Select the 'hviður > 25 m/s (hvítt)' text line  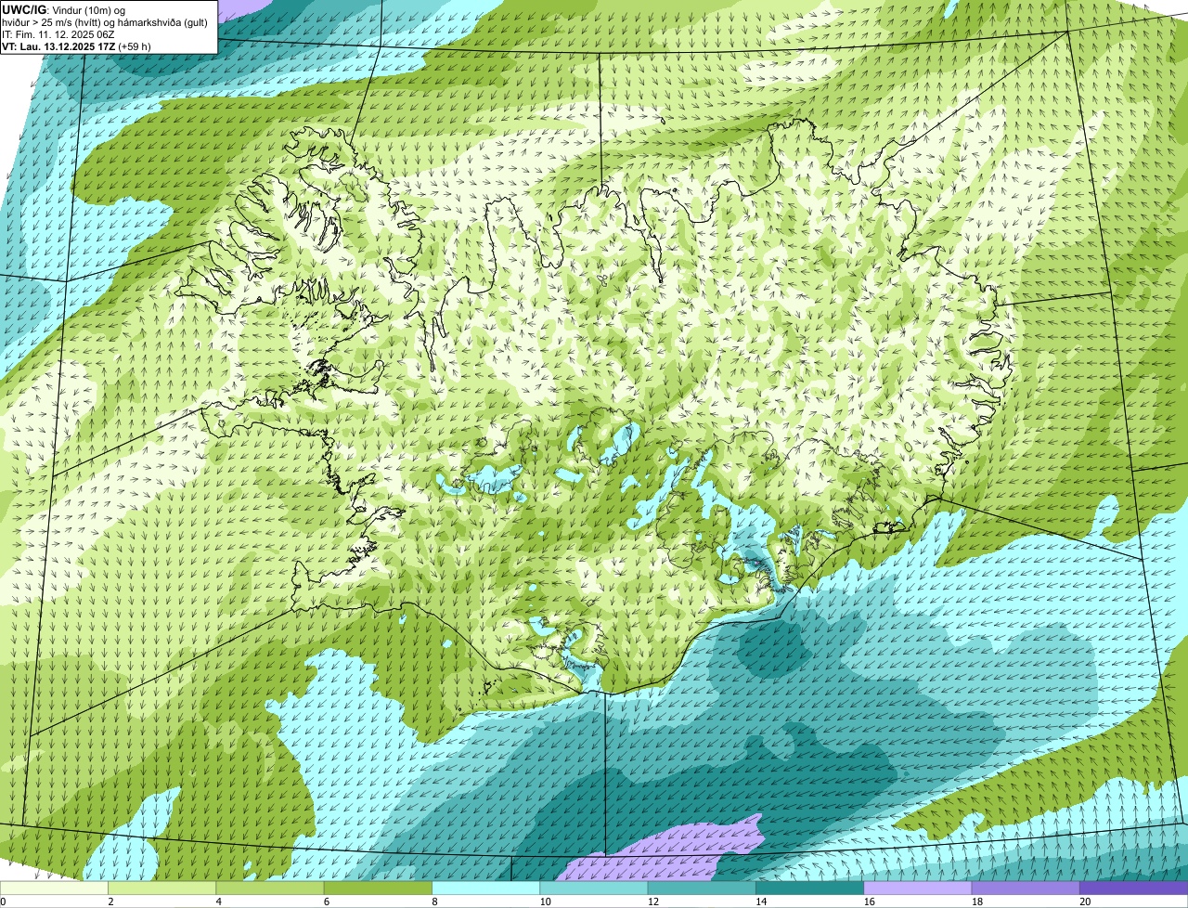coord(104,22)
